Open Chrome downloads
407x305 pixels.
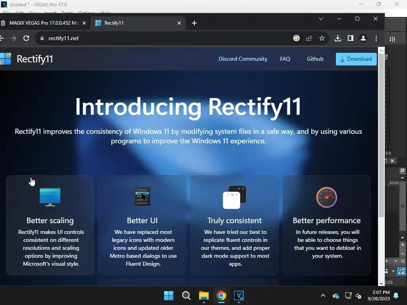coord(338,39)
